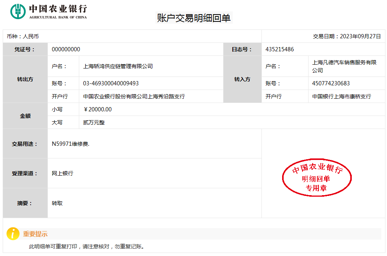Select the 重要提示 heading
The height and width of the screenshot is (256, 387).
pos(35,234)
